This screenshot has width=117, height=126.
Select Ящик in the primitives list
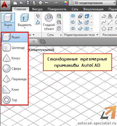15,37
